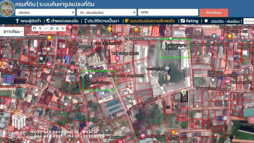Open the ตำแหน่งของฉัน menu item
254x143 pixels.
[x=62, y=21]
